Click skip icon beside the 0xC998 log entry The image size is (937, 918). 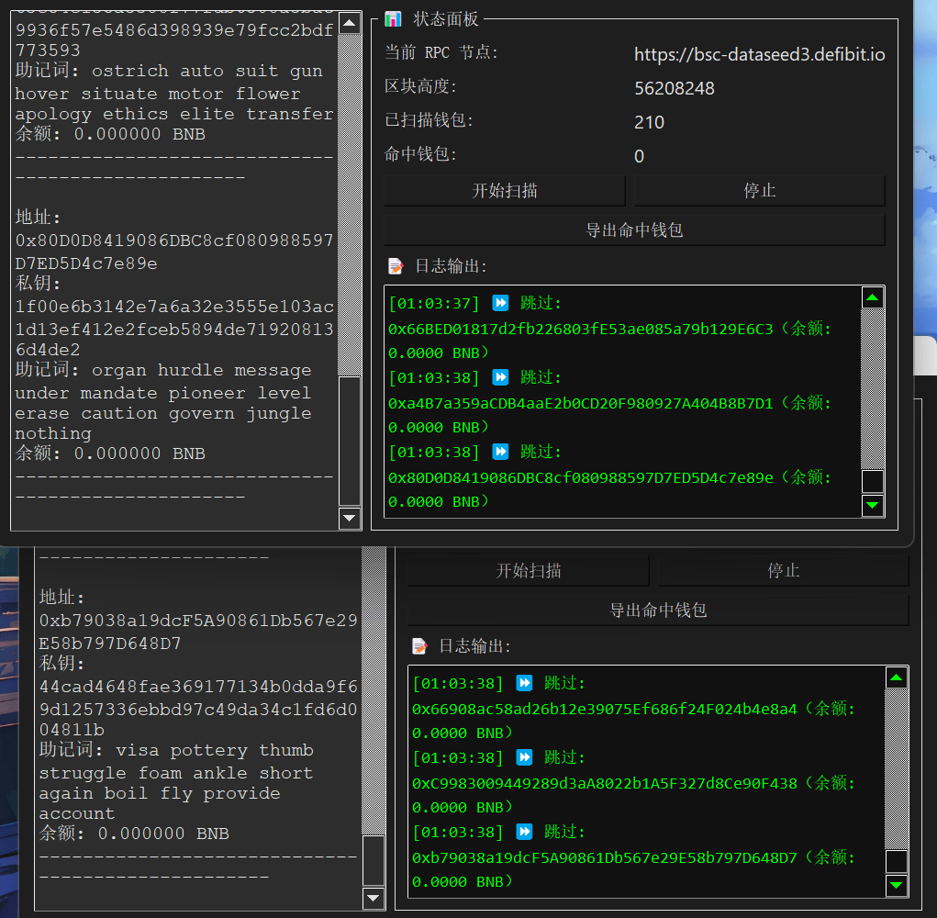[x=524, y=757]
